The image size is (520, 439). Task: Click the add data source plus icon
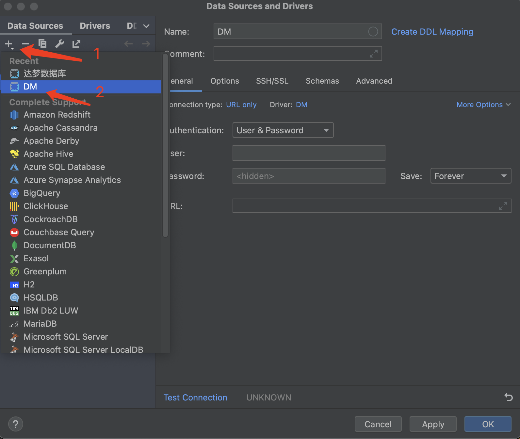coord(9,44)
